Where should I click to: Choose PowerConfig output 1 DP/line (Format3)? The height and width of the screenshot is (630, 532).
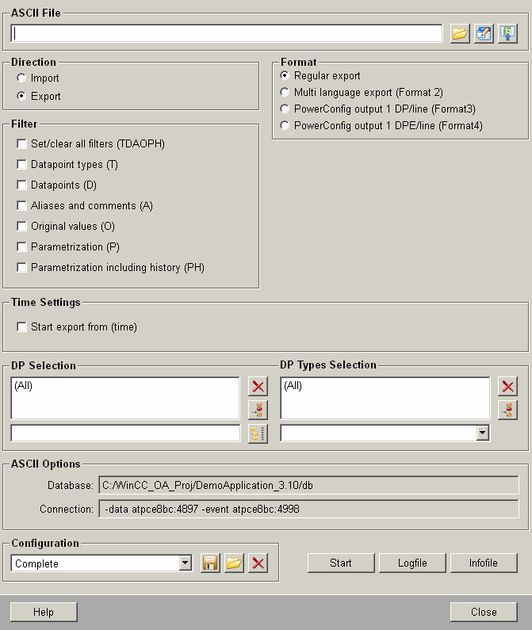[x=377, y=109]
